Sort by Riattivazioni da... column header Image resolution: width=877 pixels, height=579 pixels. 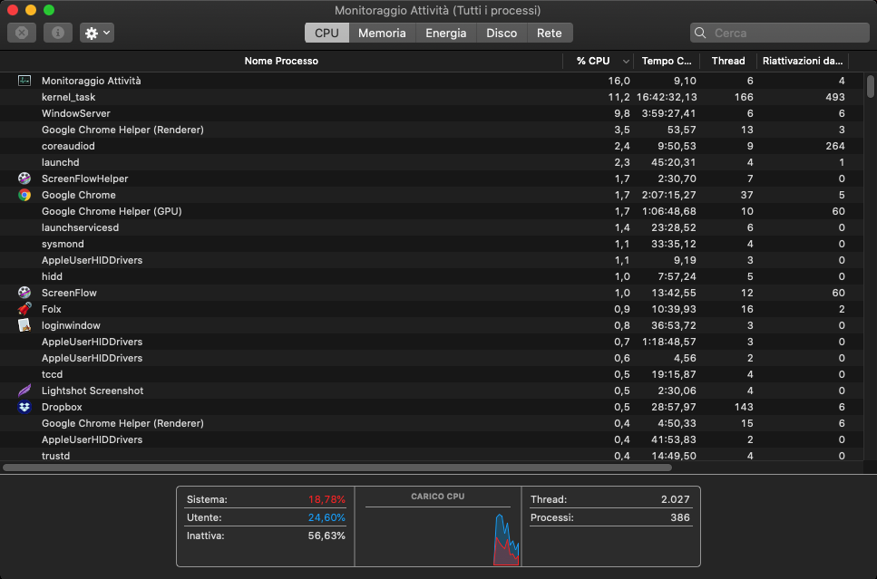(803, 61)
